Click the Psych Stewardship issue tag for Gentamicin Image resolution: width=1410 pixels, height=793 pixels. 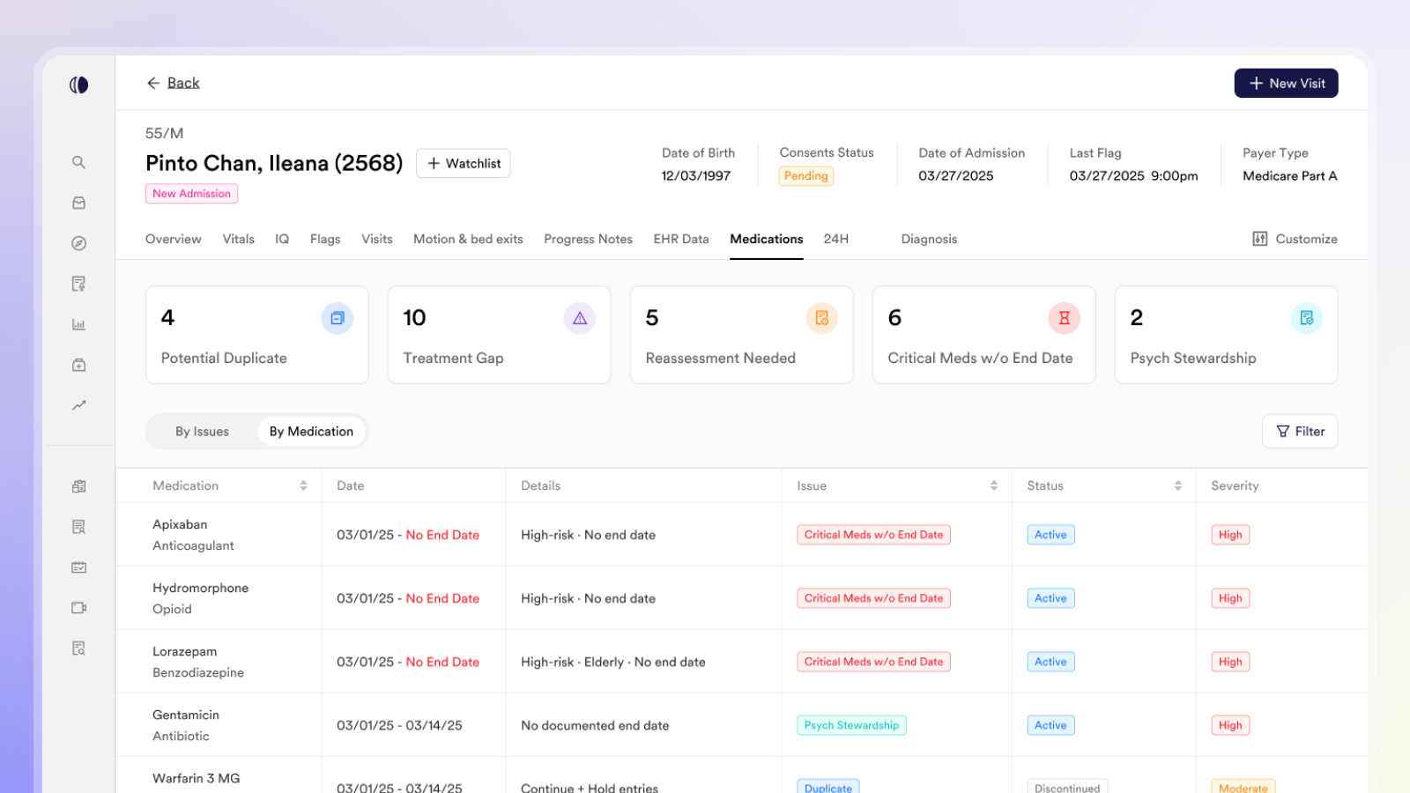pyautogui.click(x=852, y=725)
